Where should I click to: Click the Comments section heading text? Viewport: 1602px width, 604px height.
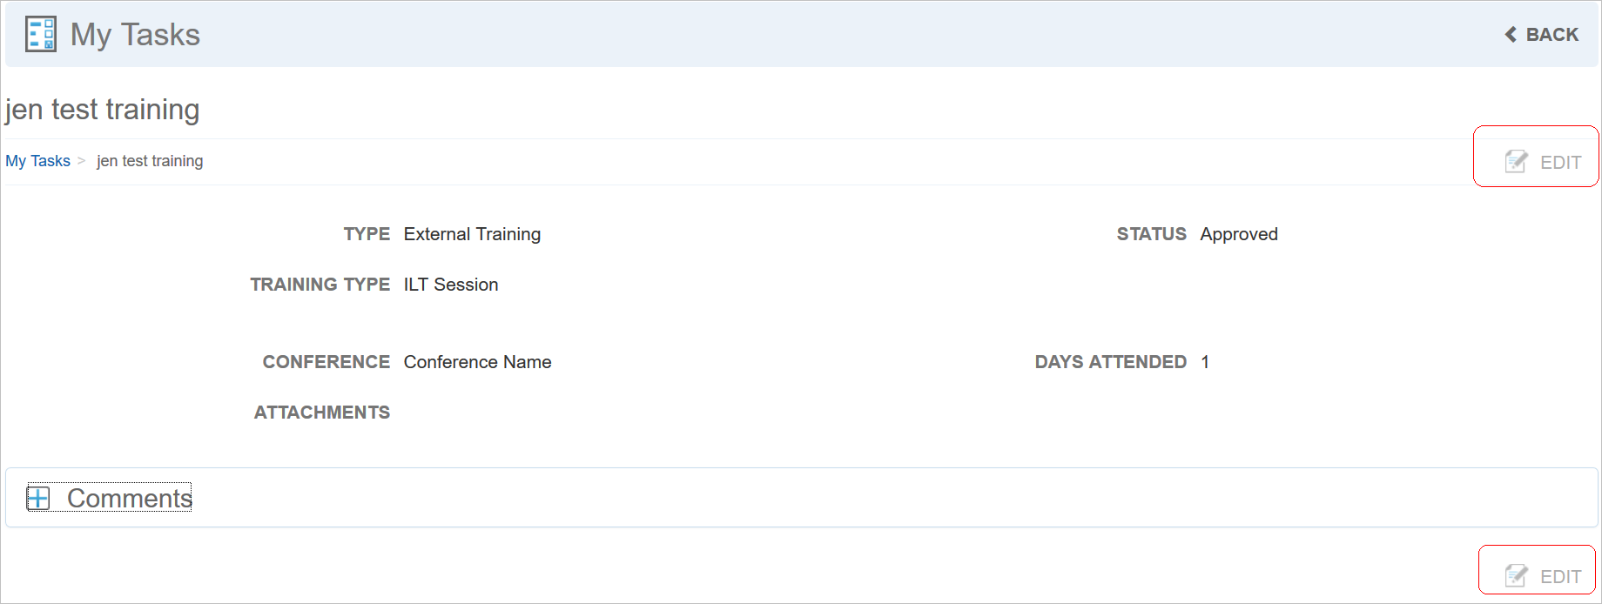pos(130,498)
